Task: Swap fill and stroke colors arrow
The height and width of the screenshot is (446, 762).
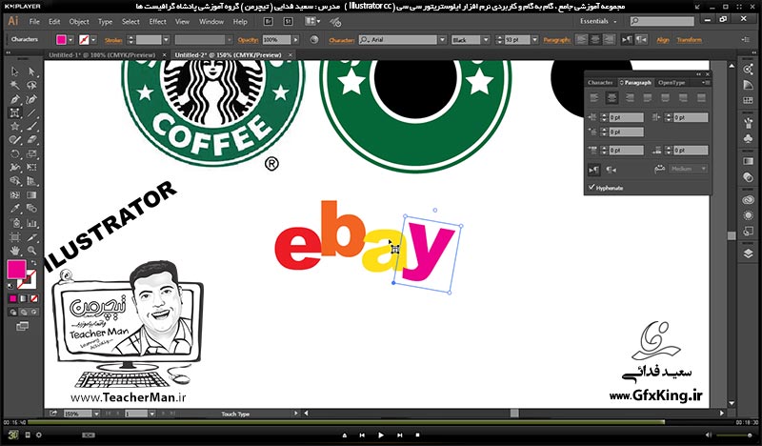Action: pos(33,263)
